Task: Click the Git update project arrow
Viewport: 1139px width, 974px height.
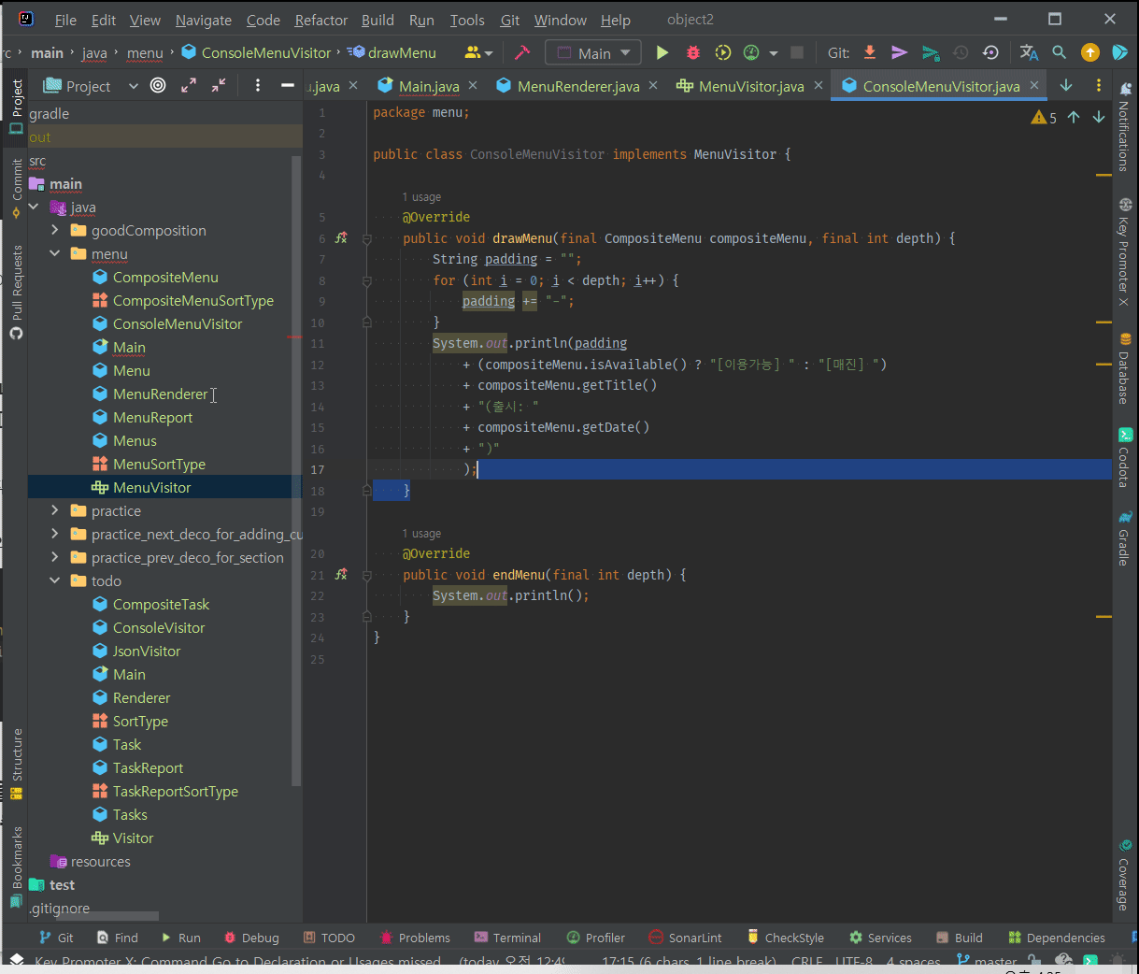Action: pyautogui.click(x=869, y=53)
